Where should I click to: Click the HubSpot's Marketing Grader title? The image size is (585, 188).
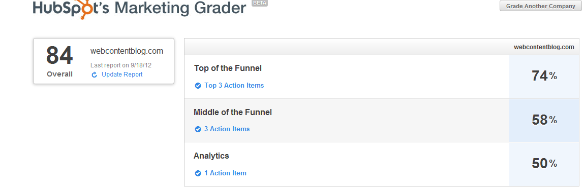click(140, 9)
